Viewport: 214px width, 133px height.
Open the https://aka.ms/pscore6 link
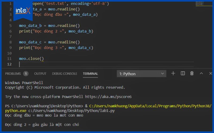108,97
